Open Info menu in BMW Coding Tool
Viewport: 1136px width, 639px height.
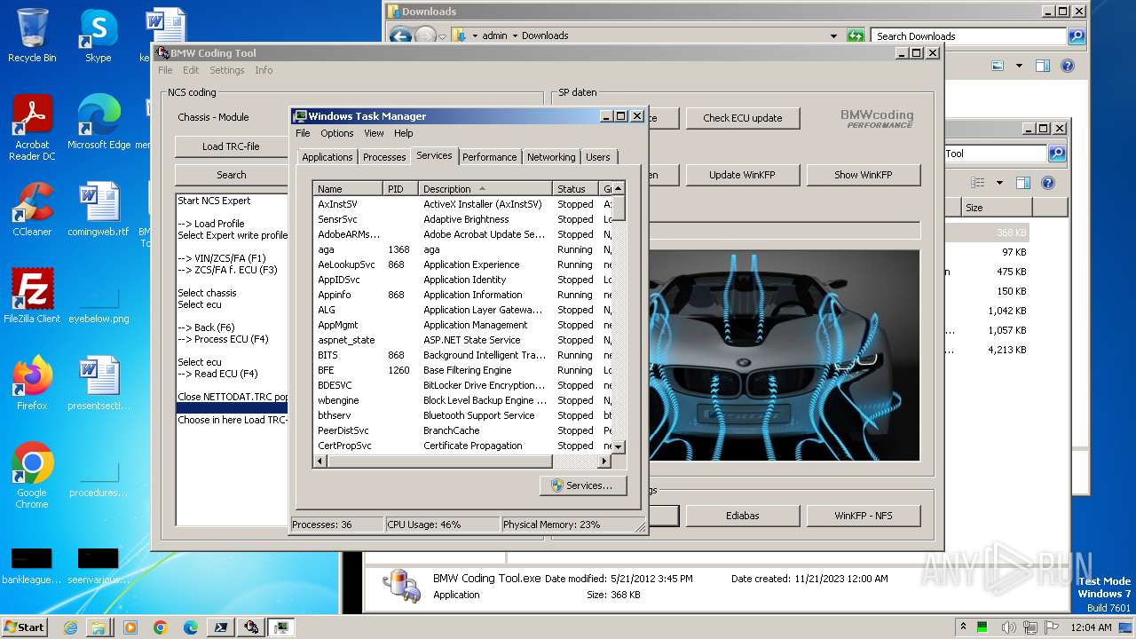click(264, 70)
